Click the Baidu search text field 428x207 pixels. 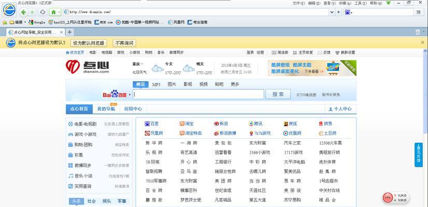coord(199,94)
